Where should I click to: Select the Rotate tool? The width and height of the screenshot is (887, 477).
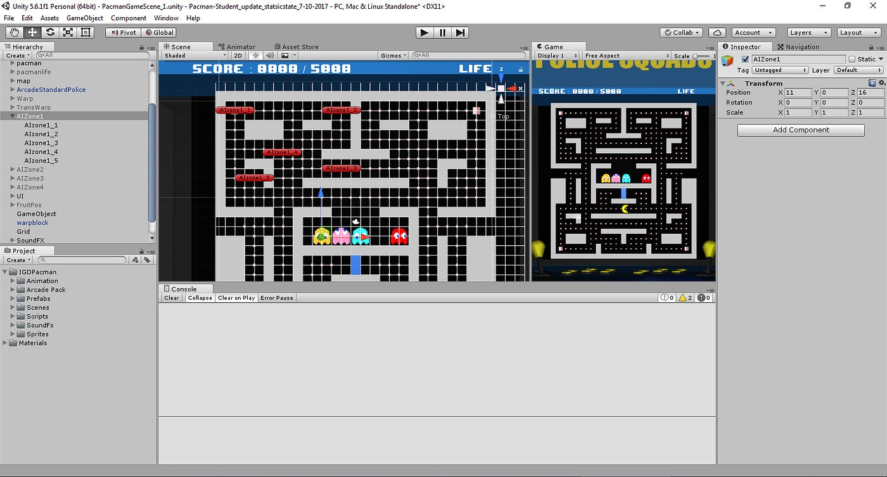tap(49, 32)
